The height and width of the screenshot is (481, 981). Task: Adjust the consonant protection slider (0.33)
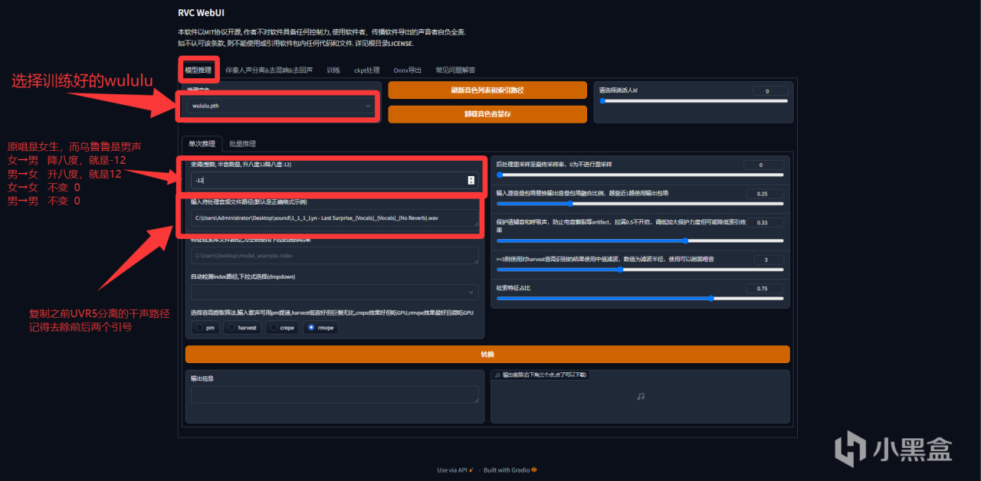640,240
